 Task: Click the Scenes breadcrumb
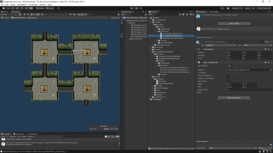[5, 18]
